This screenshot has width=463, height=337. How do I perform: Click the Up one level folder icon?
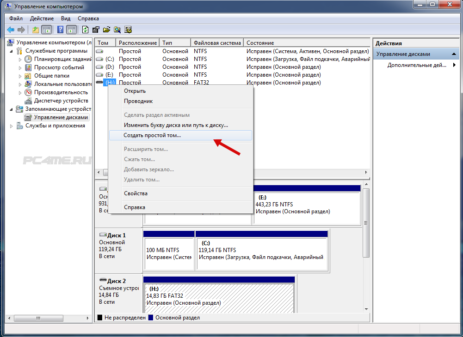coord(36,30)
